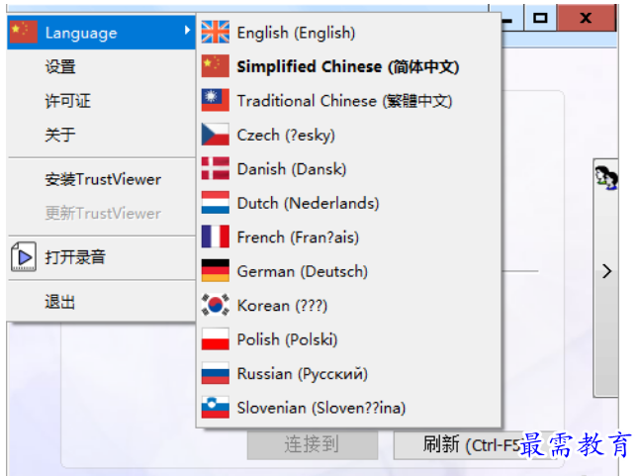Choose Traditional Chinese language
This screenshot has height=476, width=640.
(343, 101)
